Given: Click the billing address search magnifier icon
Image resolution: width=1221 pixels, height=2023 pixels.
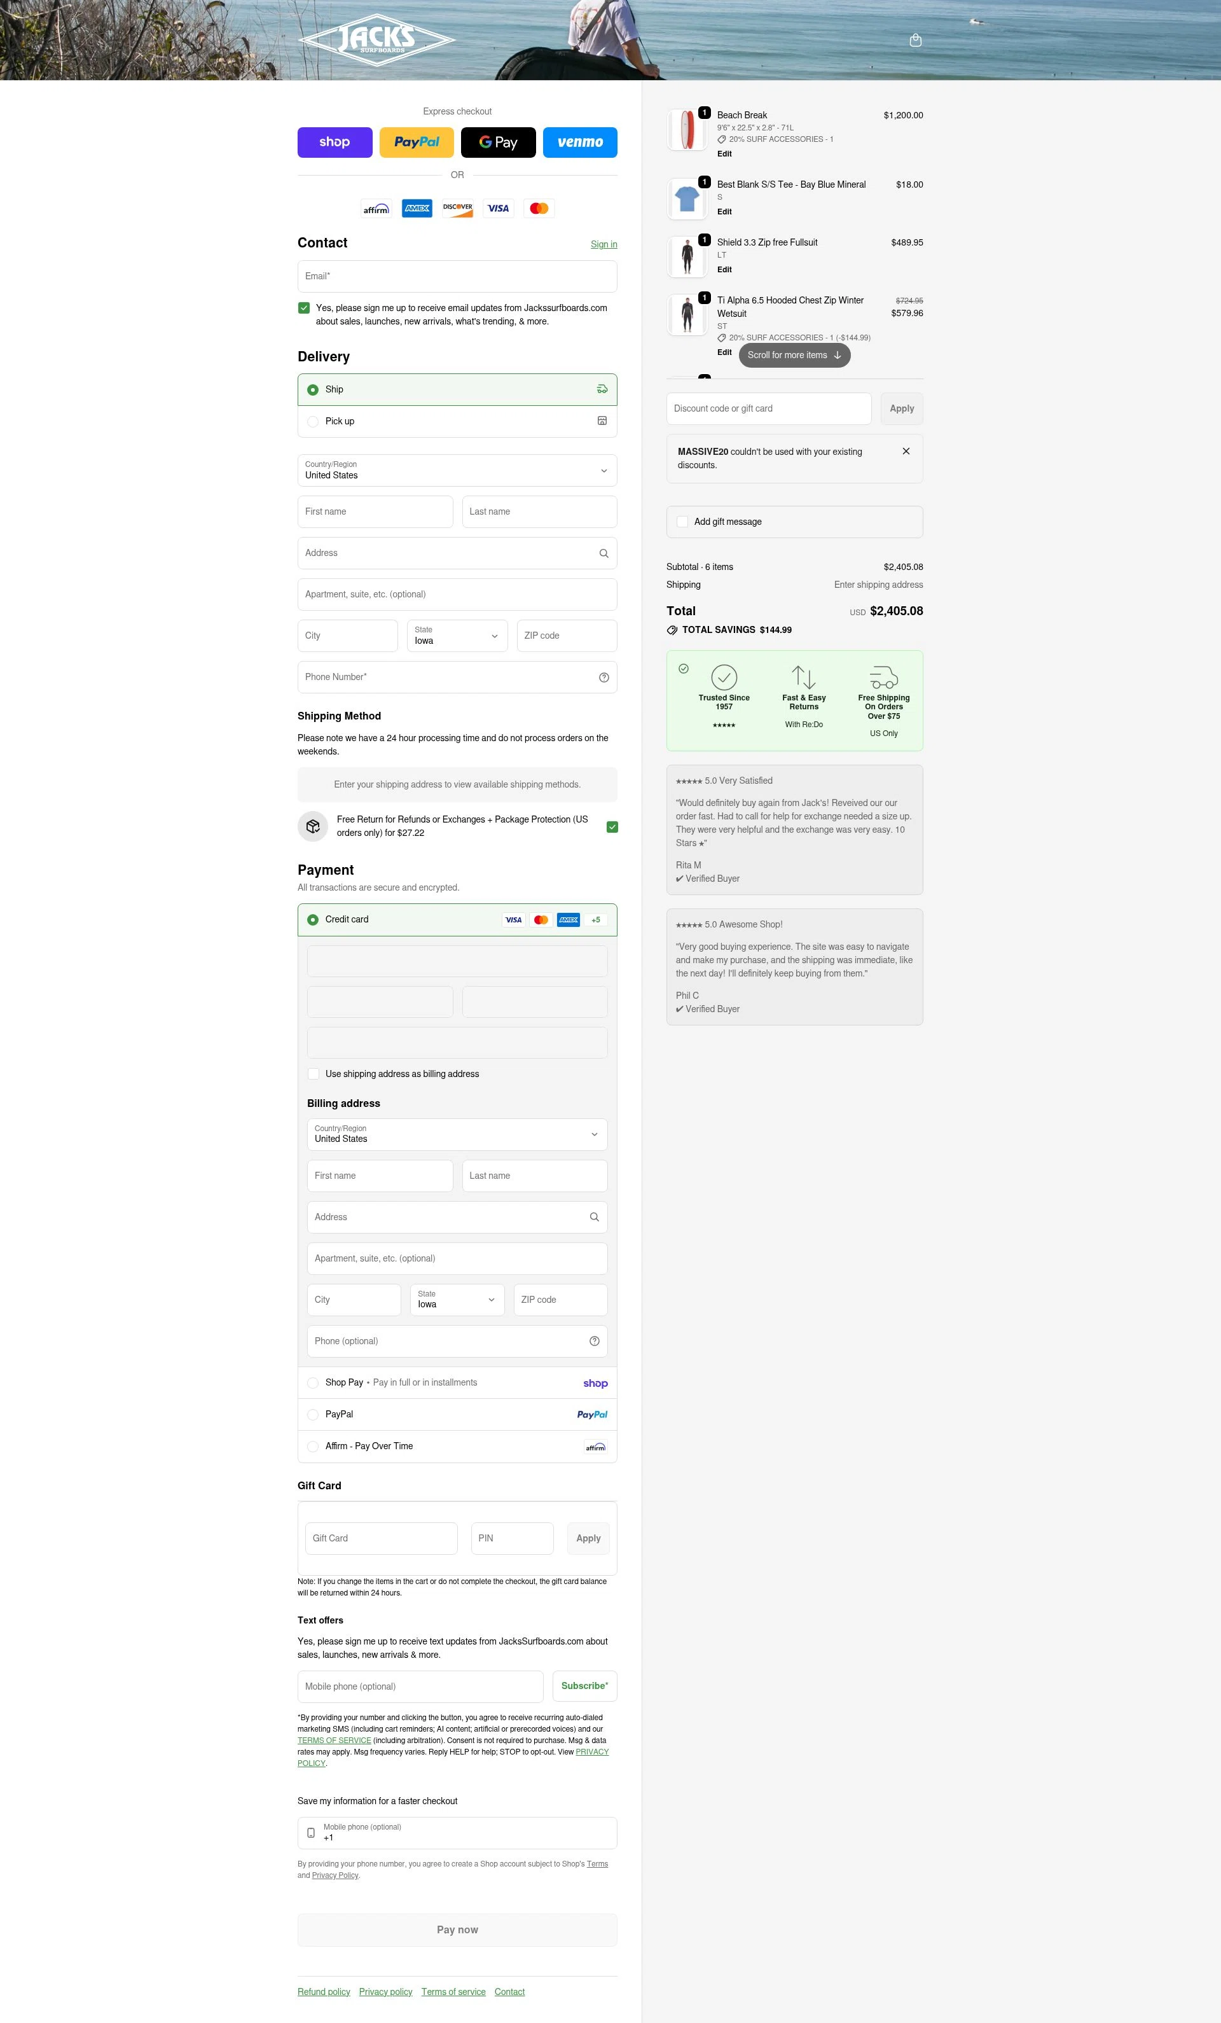Looking at the screenshot, I should coord(594,1217).
